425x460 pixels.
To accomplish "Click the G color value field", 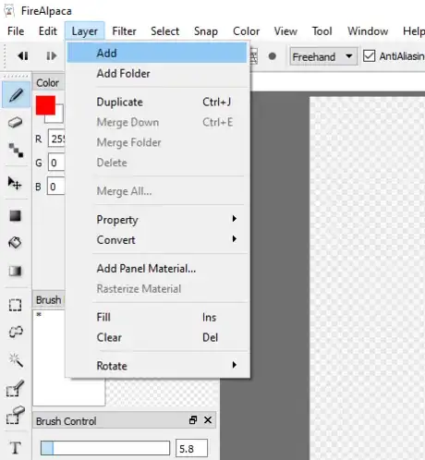I will [x=56, y=163].
